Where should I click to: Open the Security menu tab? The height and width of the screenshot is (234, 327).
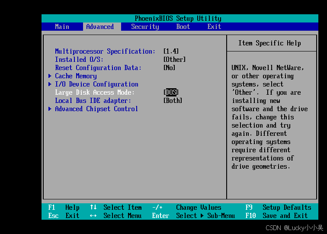[145, 27]
